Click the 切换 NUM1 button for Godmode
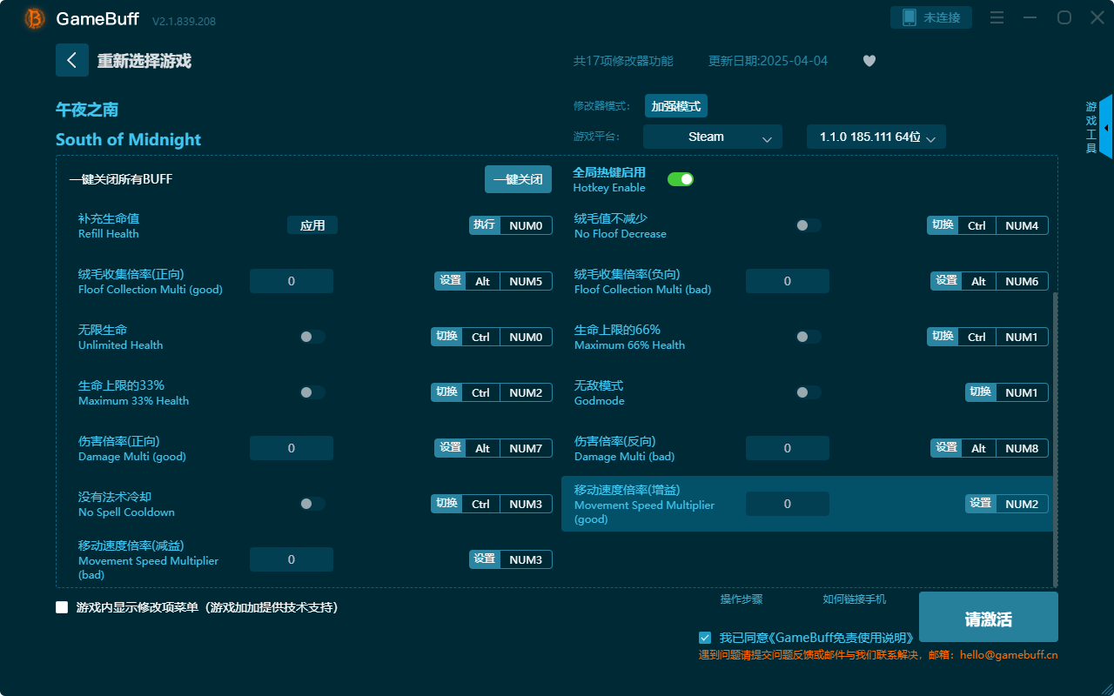Screen dimensions: 1114x696 pos(1007,391)
